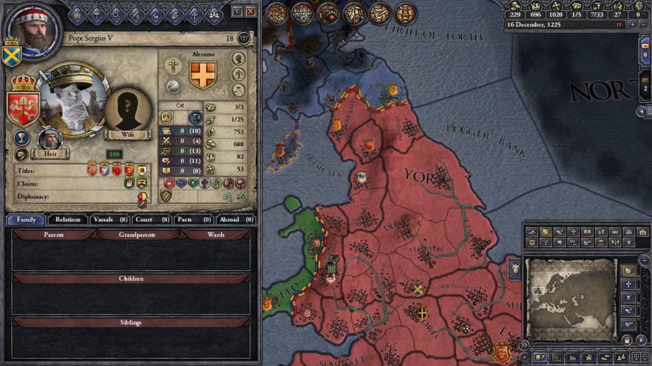Open the Religion tab cross icon at top
652x366 pixels.
tap(194, 15)
